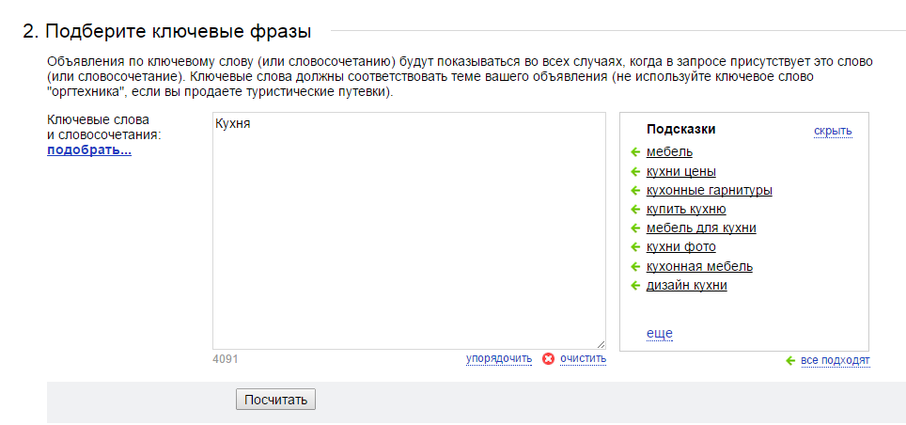The image size is (906, 425).
Task: Select the "все подходят" link
Action: (x=836, y=360)
